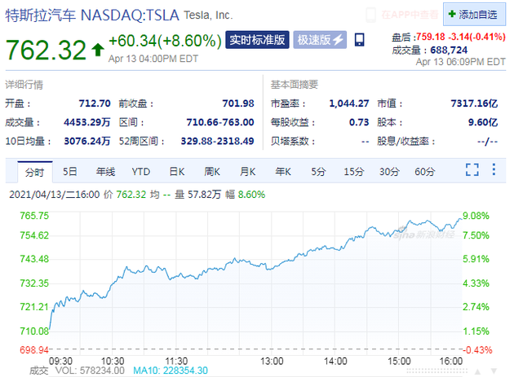Screen dimensions: 514x377
Task: Select the 实时标准版 button
Action: pos(257,40)
